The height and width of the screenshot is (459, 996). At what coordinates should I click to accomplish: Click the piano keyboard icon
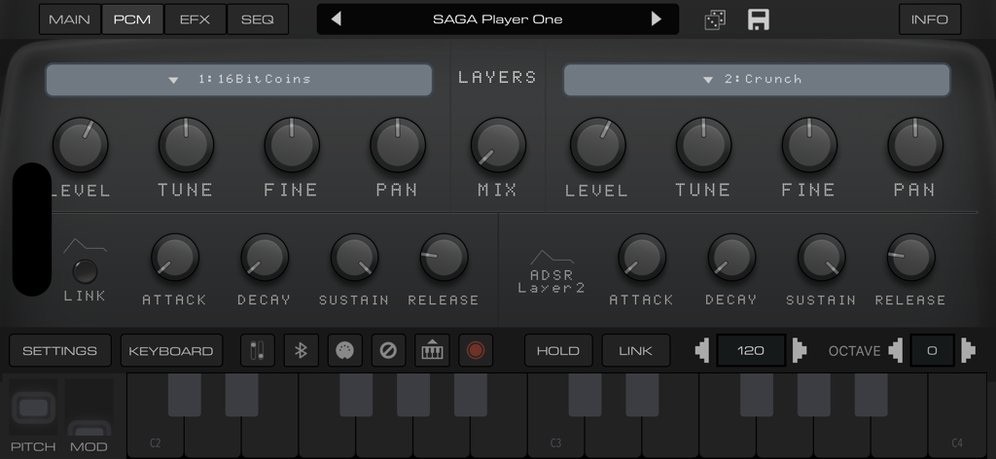click(432, 350)
